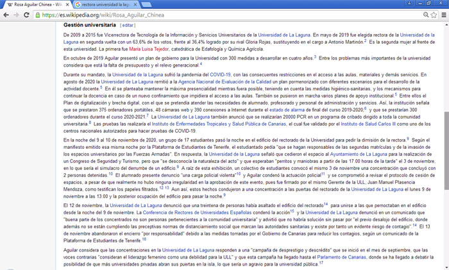Viewport: 449px width, 270px height.
Task: Click footnote 8 after 'universitaria'
Action: tap(90, 122)
